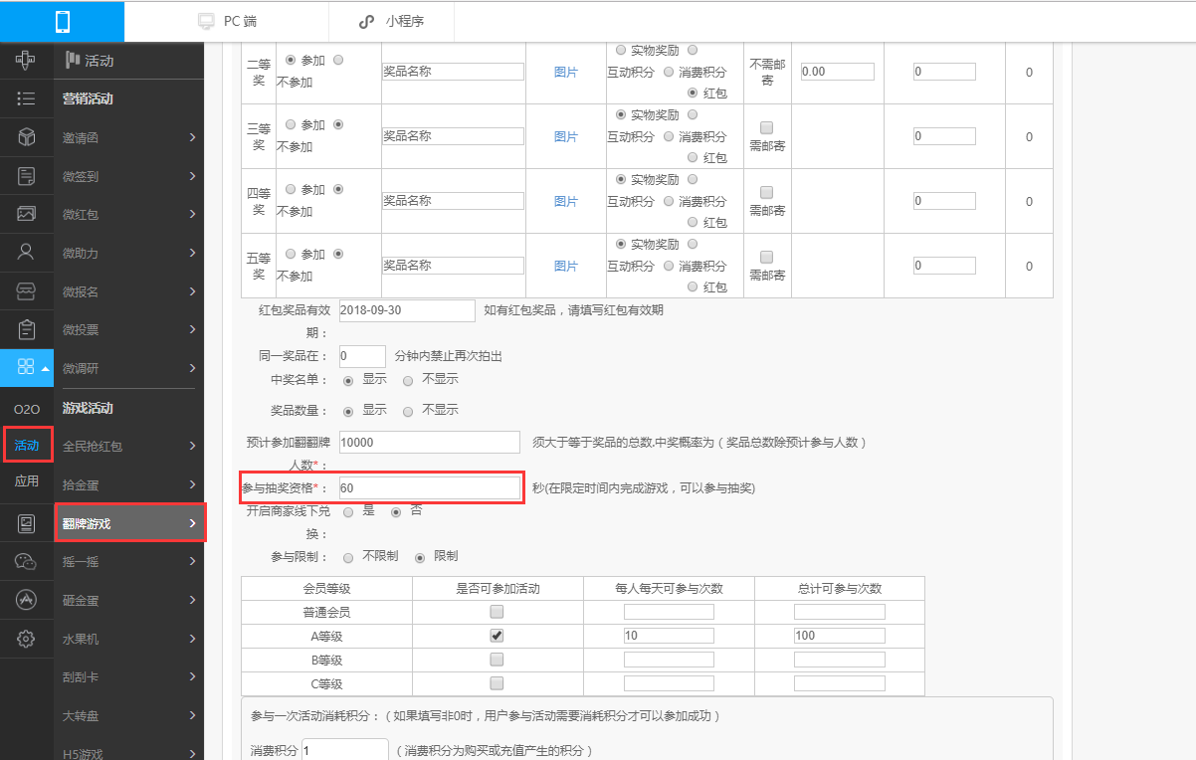The width and height of the screenshot is (1196, 760).
Task: Select 不参加 radio for 二等奖
Action: pyautogui.click(x=338, y=60)
